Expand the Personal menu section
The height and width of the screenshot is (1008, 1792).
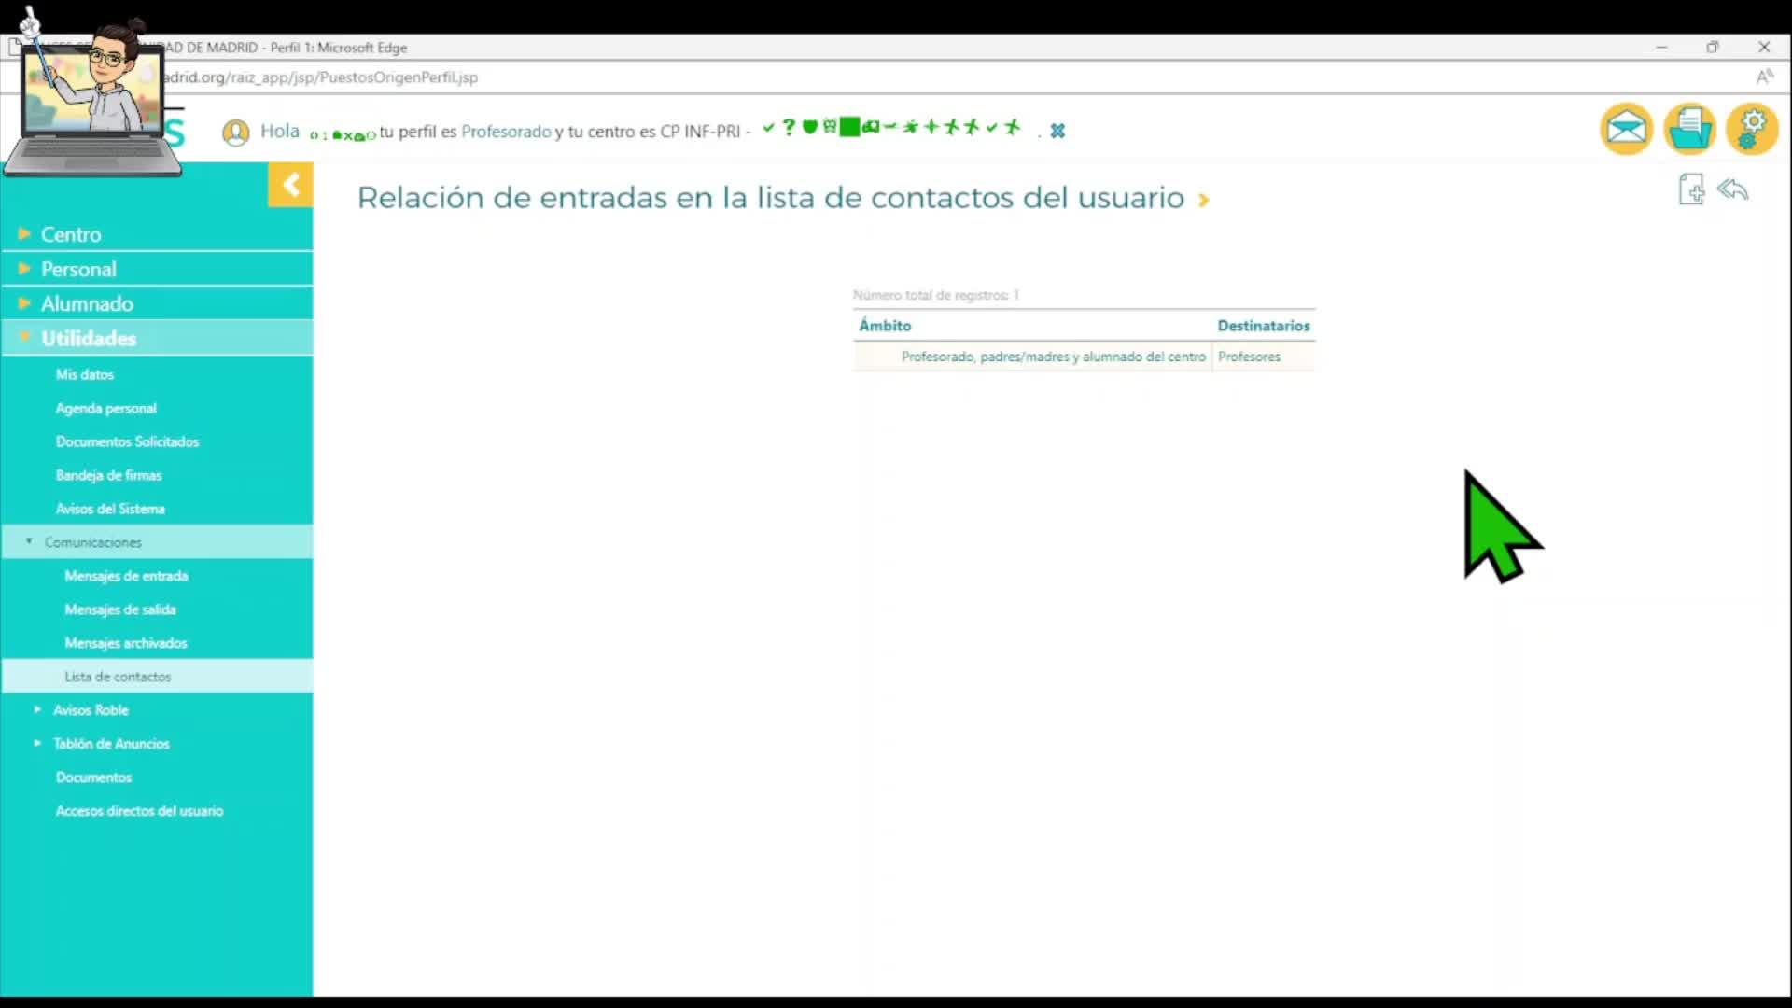click(x=78, y=269)
